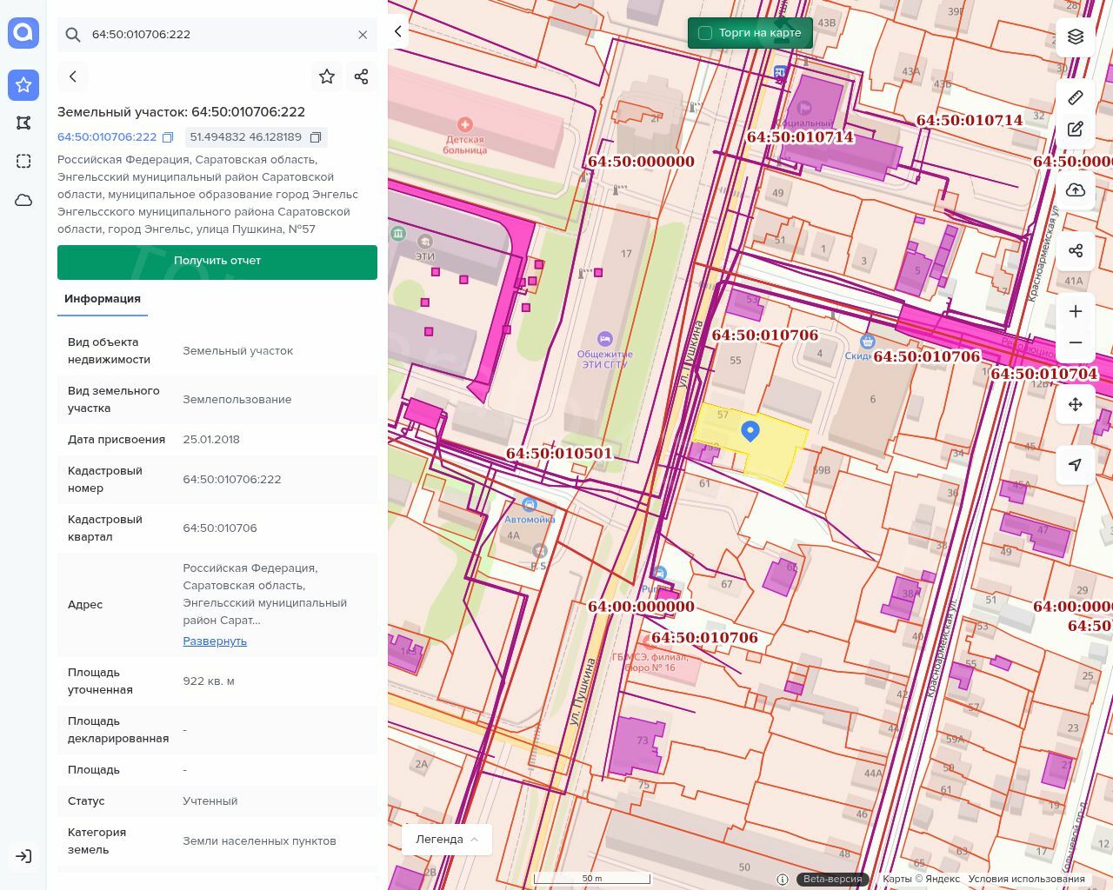The image size is (1113, 890).
Task: Expand the 'Легенда' legend panel
Action: click(447, 840)
